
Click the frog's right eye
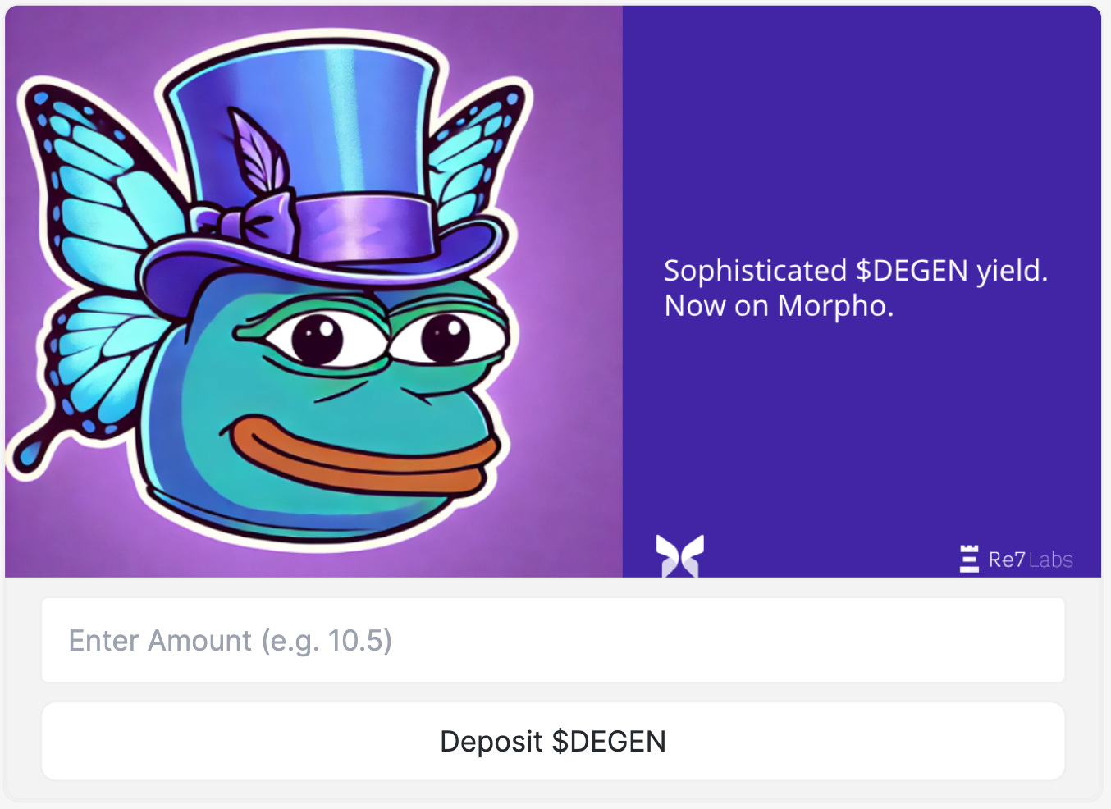[x=446, y=336]
